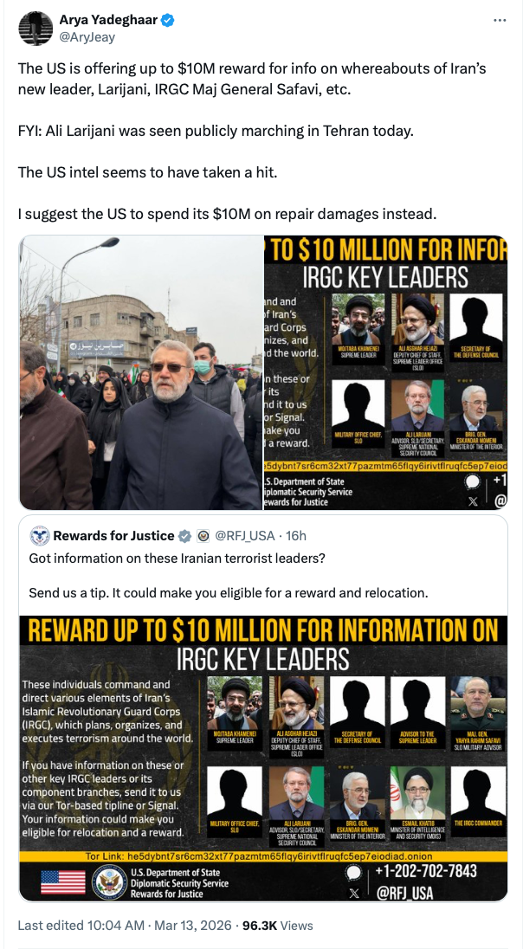The image size is (523, 949).
Task: Open the cropped IRGC Key Leaders poster image
Action: coord(385,372)
